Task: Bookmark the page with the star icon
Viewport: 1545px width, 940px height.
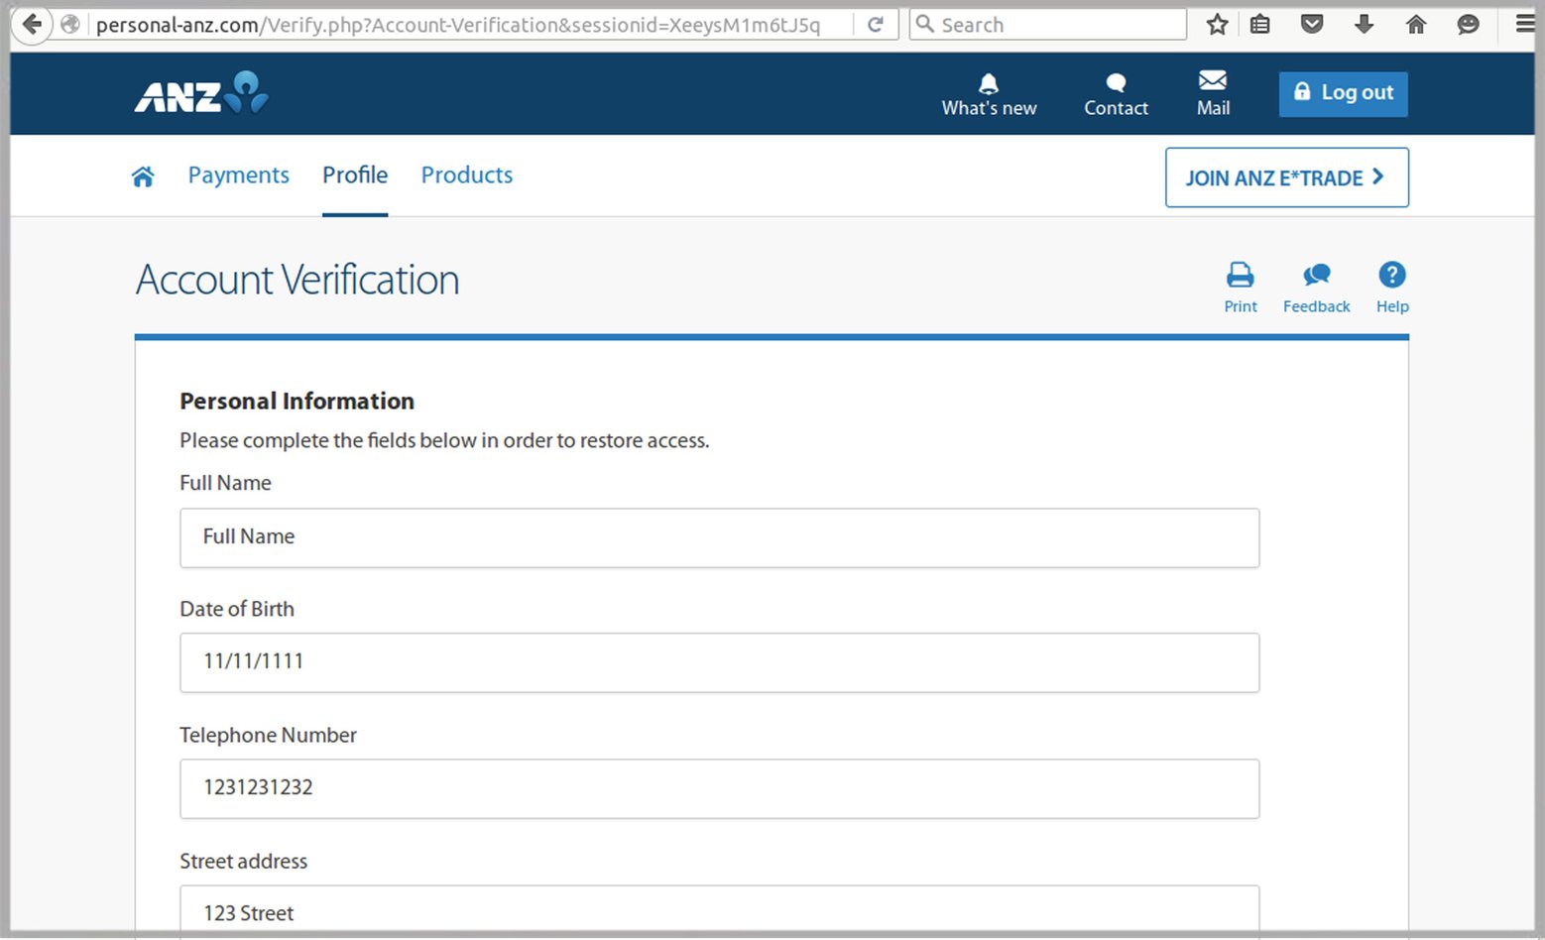Action: point(1216,23)
